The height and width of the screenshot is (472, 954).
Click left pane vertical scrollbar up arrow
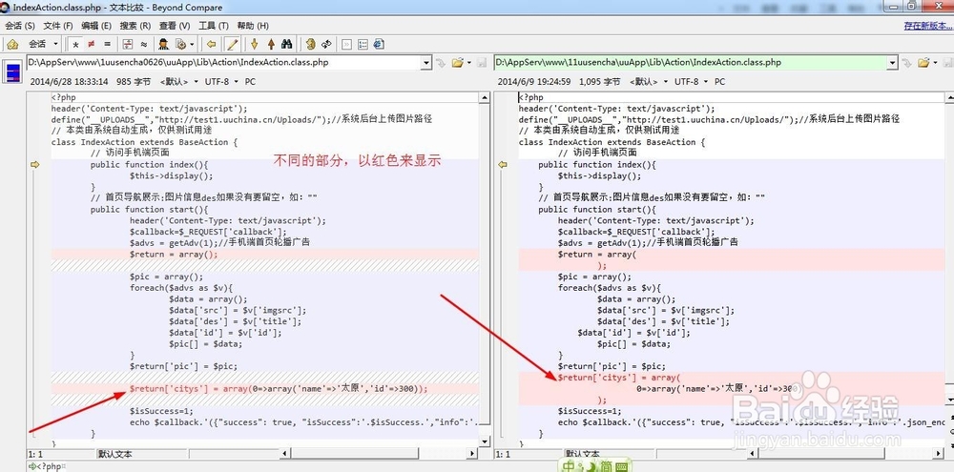click(x=485, y=97)
